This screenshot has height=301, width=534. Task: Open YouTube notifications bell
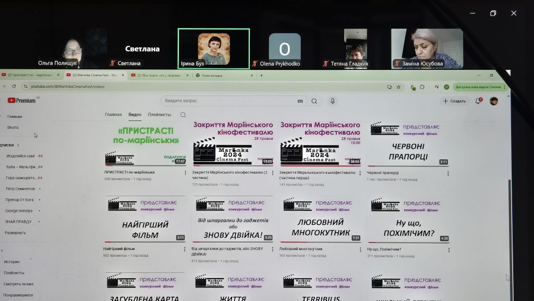point(478,101)
